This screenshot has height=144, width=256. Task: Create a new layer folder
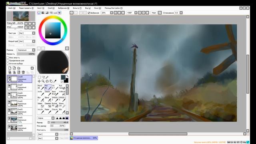point(19,68)
